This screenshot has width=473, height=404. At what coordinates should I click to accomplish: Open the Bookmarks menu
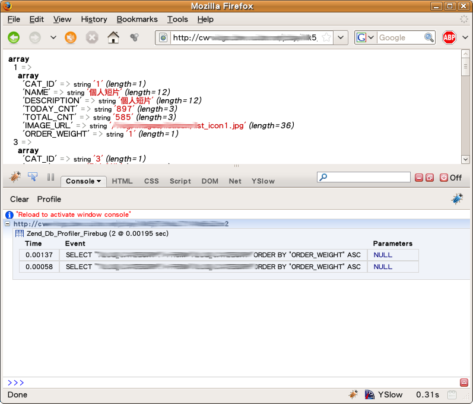pyautogui.click(x=136, y=19)
